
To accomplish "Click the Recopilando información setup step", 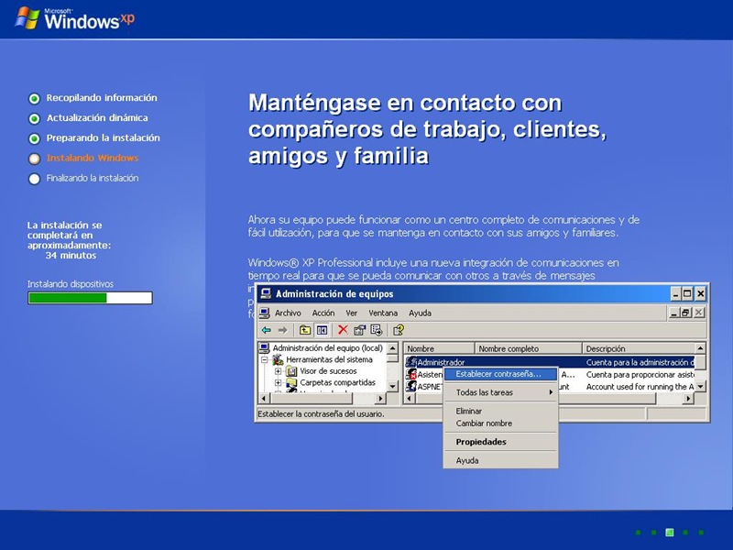I will click(x=102, y=98).
